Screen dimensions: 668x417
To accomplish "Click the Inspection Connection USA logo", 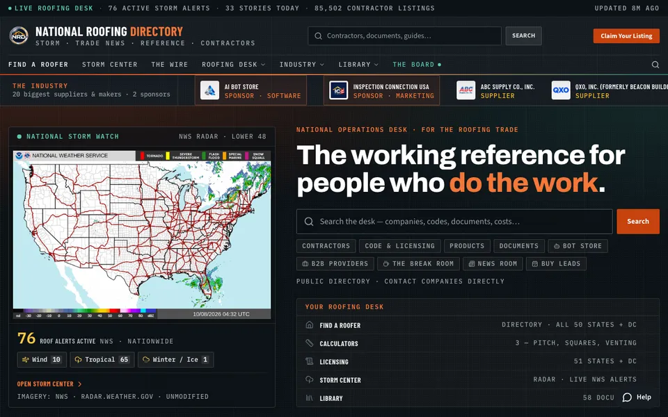I will pos(338,90).
